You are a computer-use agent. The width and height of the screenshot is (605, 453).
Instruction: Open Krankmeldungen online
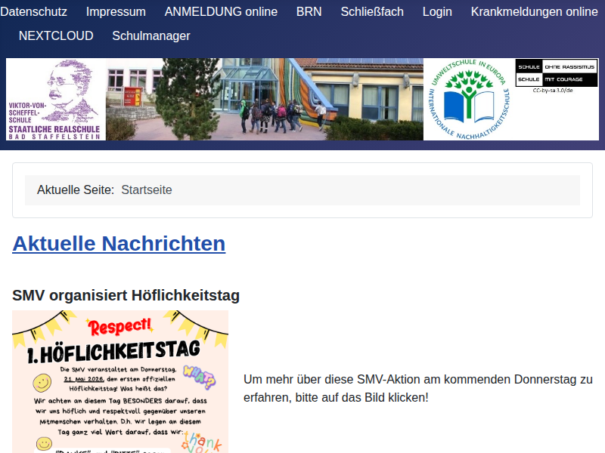[535, 11]
